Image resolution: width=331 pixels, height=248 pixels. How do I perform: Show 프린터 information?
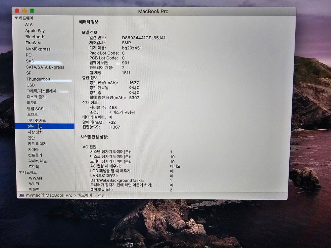click(x=33, y=167)
